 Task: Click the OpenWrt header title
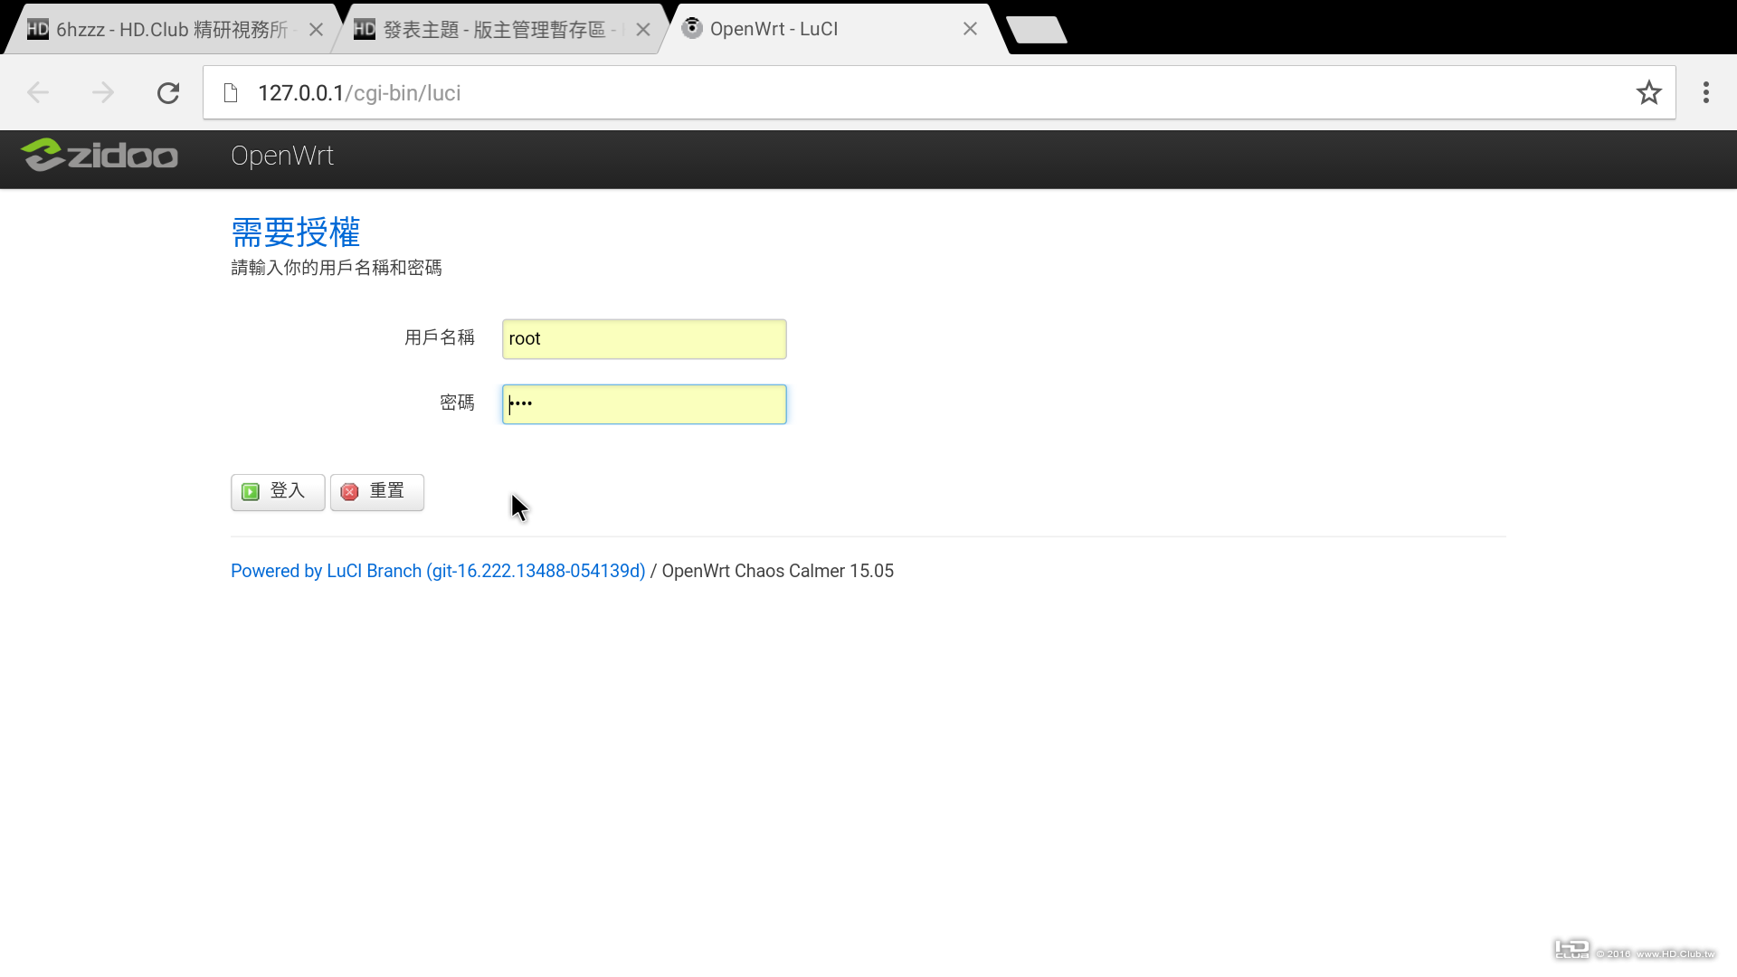[281, 156]
